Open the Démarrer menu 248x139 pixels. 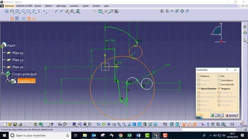(9, 6)
